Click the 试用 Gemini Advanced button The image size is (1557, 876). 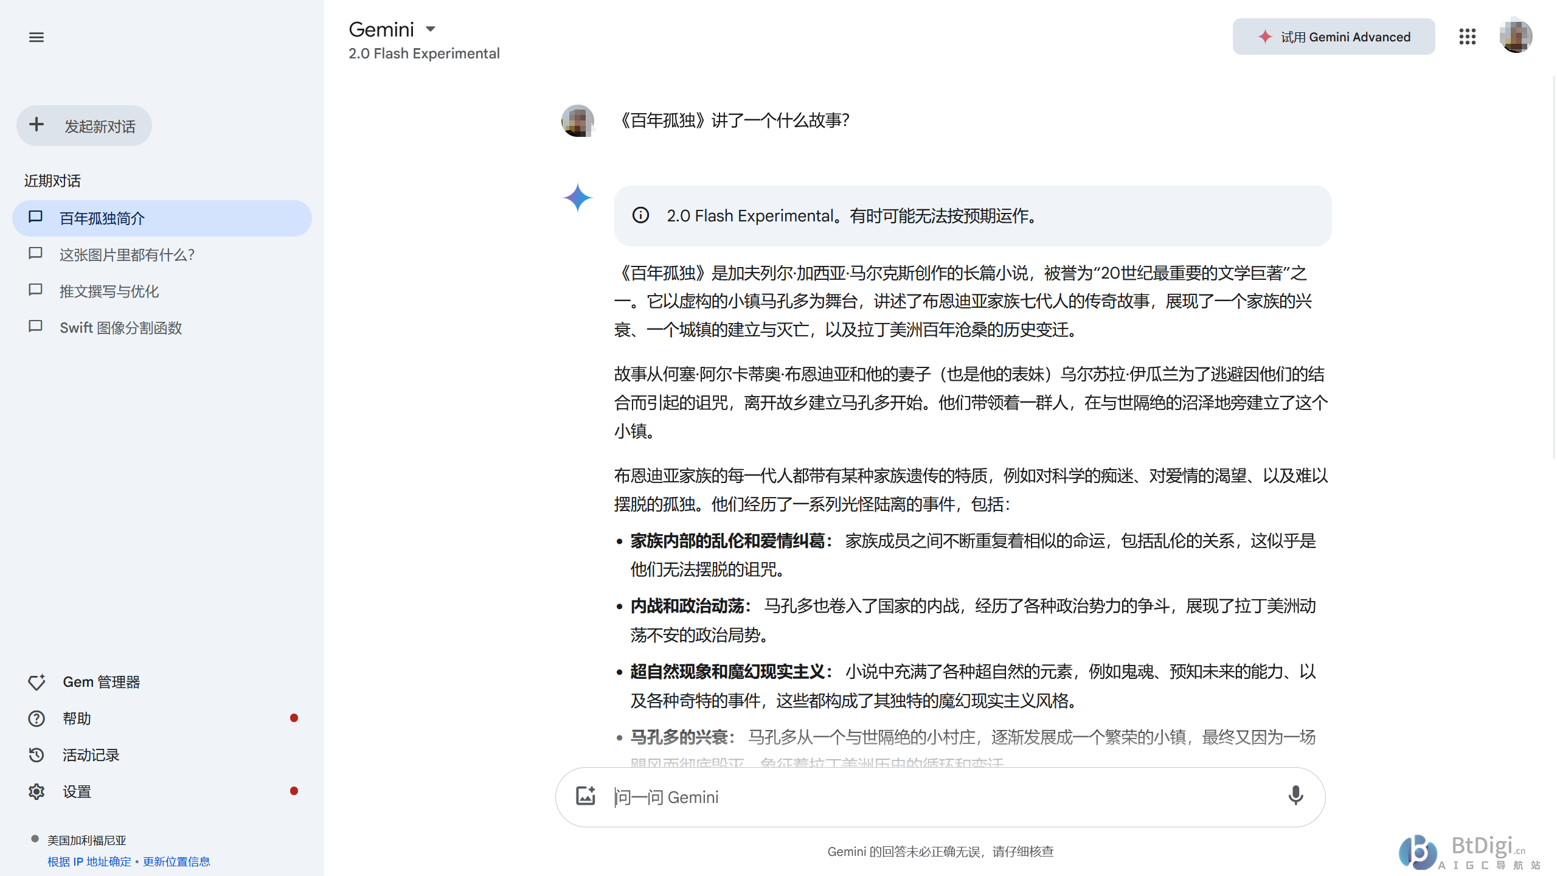coord(1333,37)
